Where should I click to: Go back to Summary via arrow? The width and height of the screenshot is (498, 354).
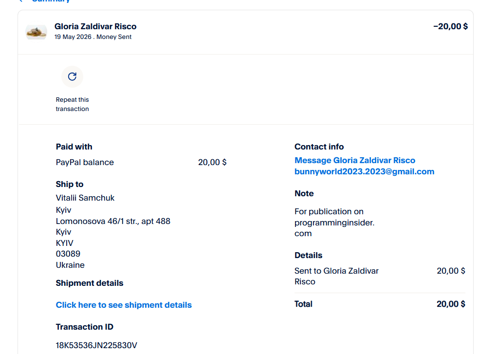(x=21, y=1)
